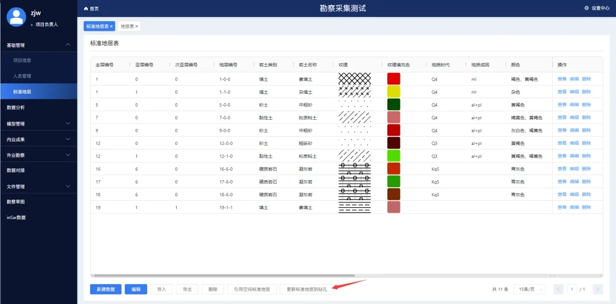Open 人员管理 in the sidebar
The width and height of the screenshot is (616, 304).
click(x=22, y=76)
